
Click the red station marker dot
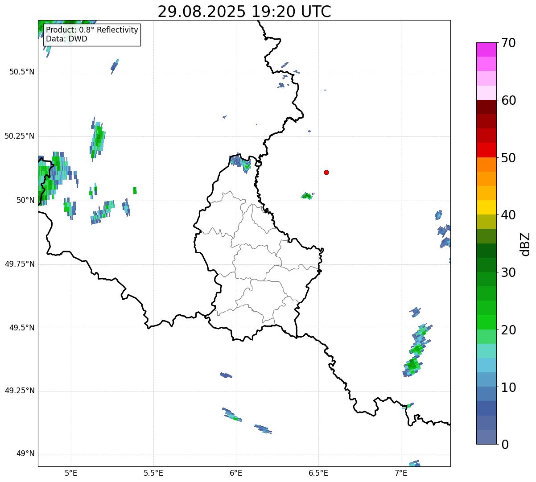[x=326, y=172]
